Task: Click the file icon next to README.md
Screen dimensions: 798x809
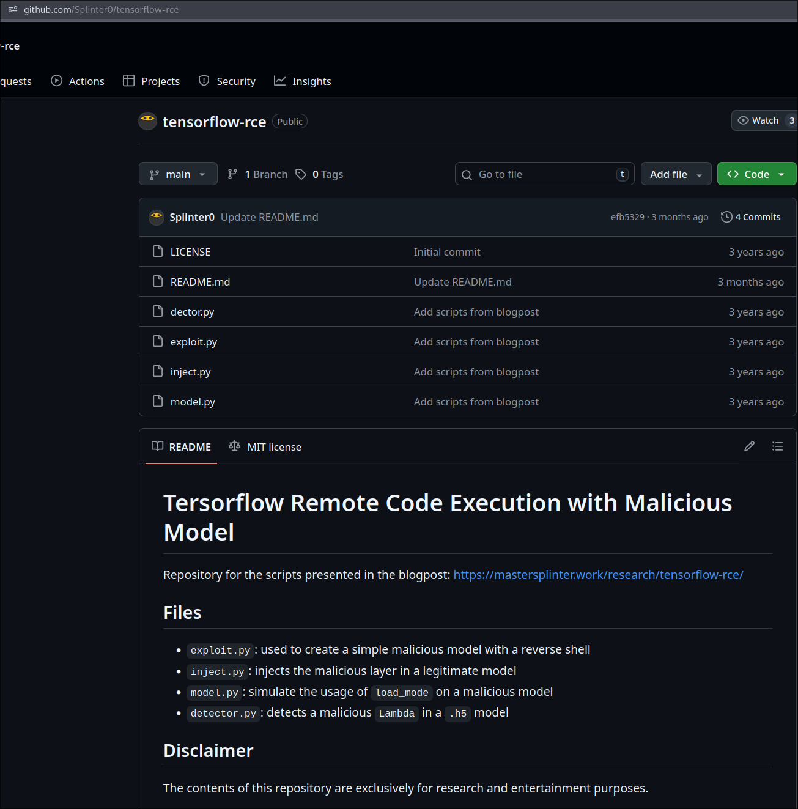Action: pos(158,281)
